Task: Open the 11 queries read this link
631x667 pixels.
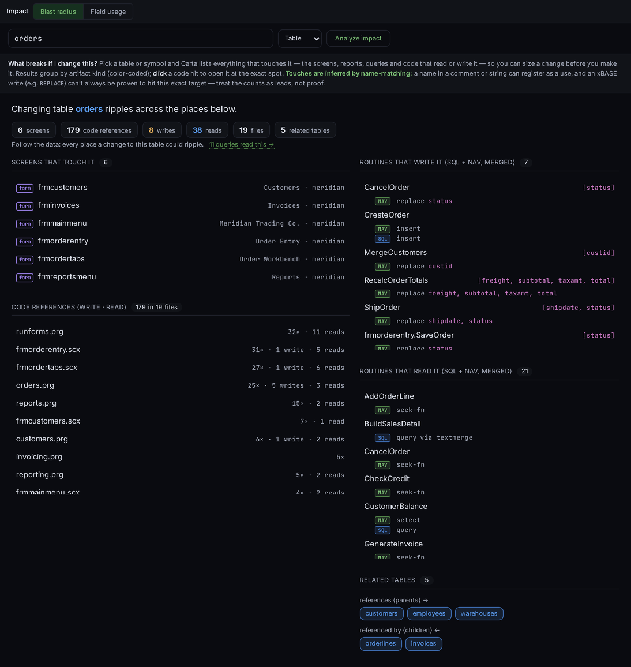Action: [242, 144]
